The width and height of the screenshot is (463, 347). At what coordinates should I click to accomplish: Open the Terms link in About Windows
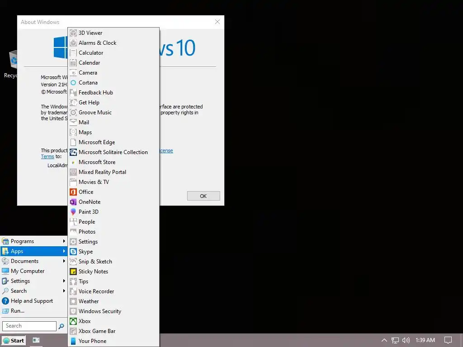click(47, 157)
